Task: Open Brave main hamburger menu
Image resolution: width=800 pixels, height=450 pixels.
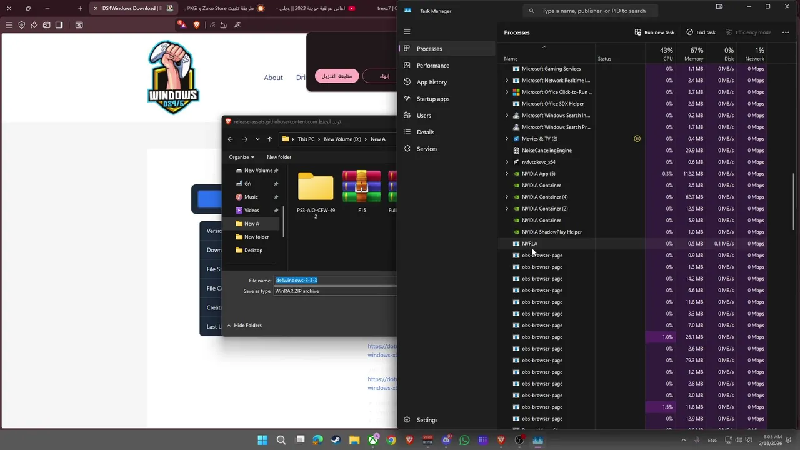Action: tap(9, 25)
